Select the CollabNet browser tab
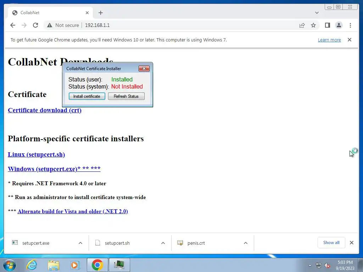 coord(50,13)
